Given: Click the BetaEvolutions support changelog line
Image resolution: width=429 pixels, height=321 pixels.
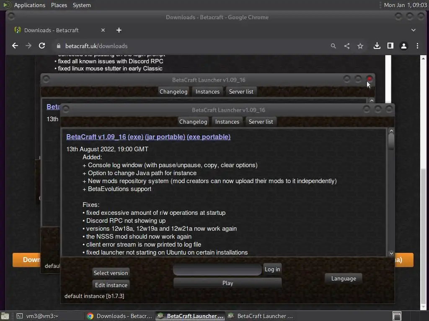Looking at the screenshot, I should pos(117,189).
